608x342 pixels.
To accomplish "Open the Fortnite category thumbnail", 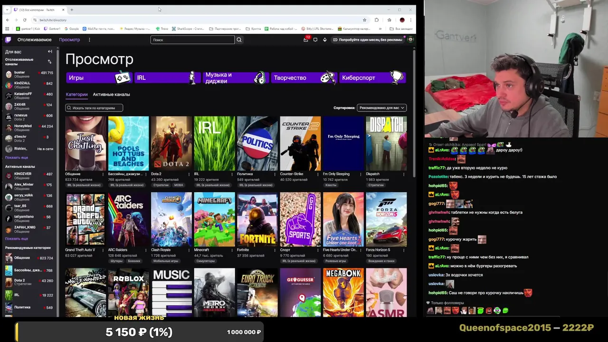I will (x=257, y=219).
